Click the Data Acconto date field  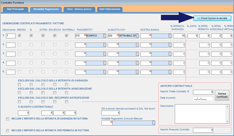(x=203, y=98)
